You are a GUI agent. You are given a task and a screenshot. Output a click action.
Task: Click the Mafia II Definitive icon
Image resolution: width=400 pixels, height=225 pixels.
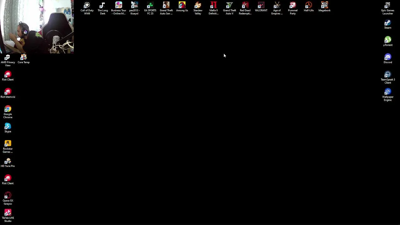pos(213,8)
